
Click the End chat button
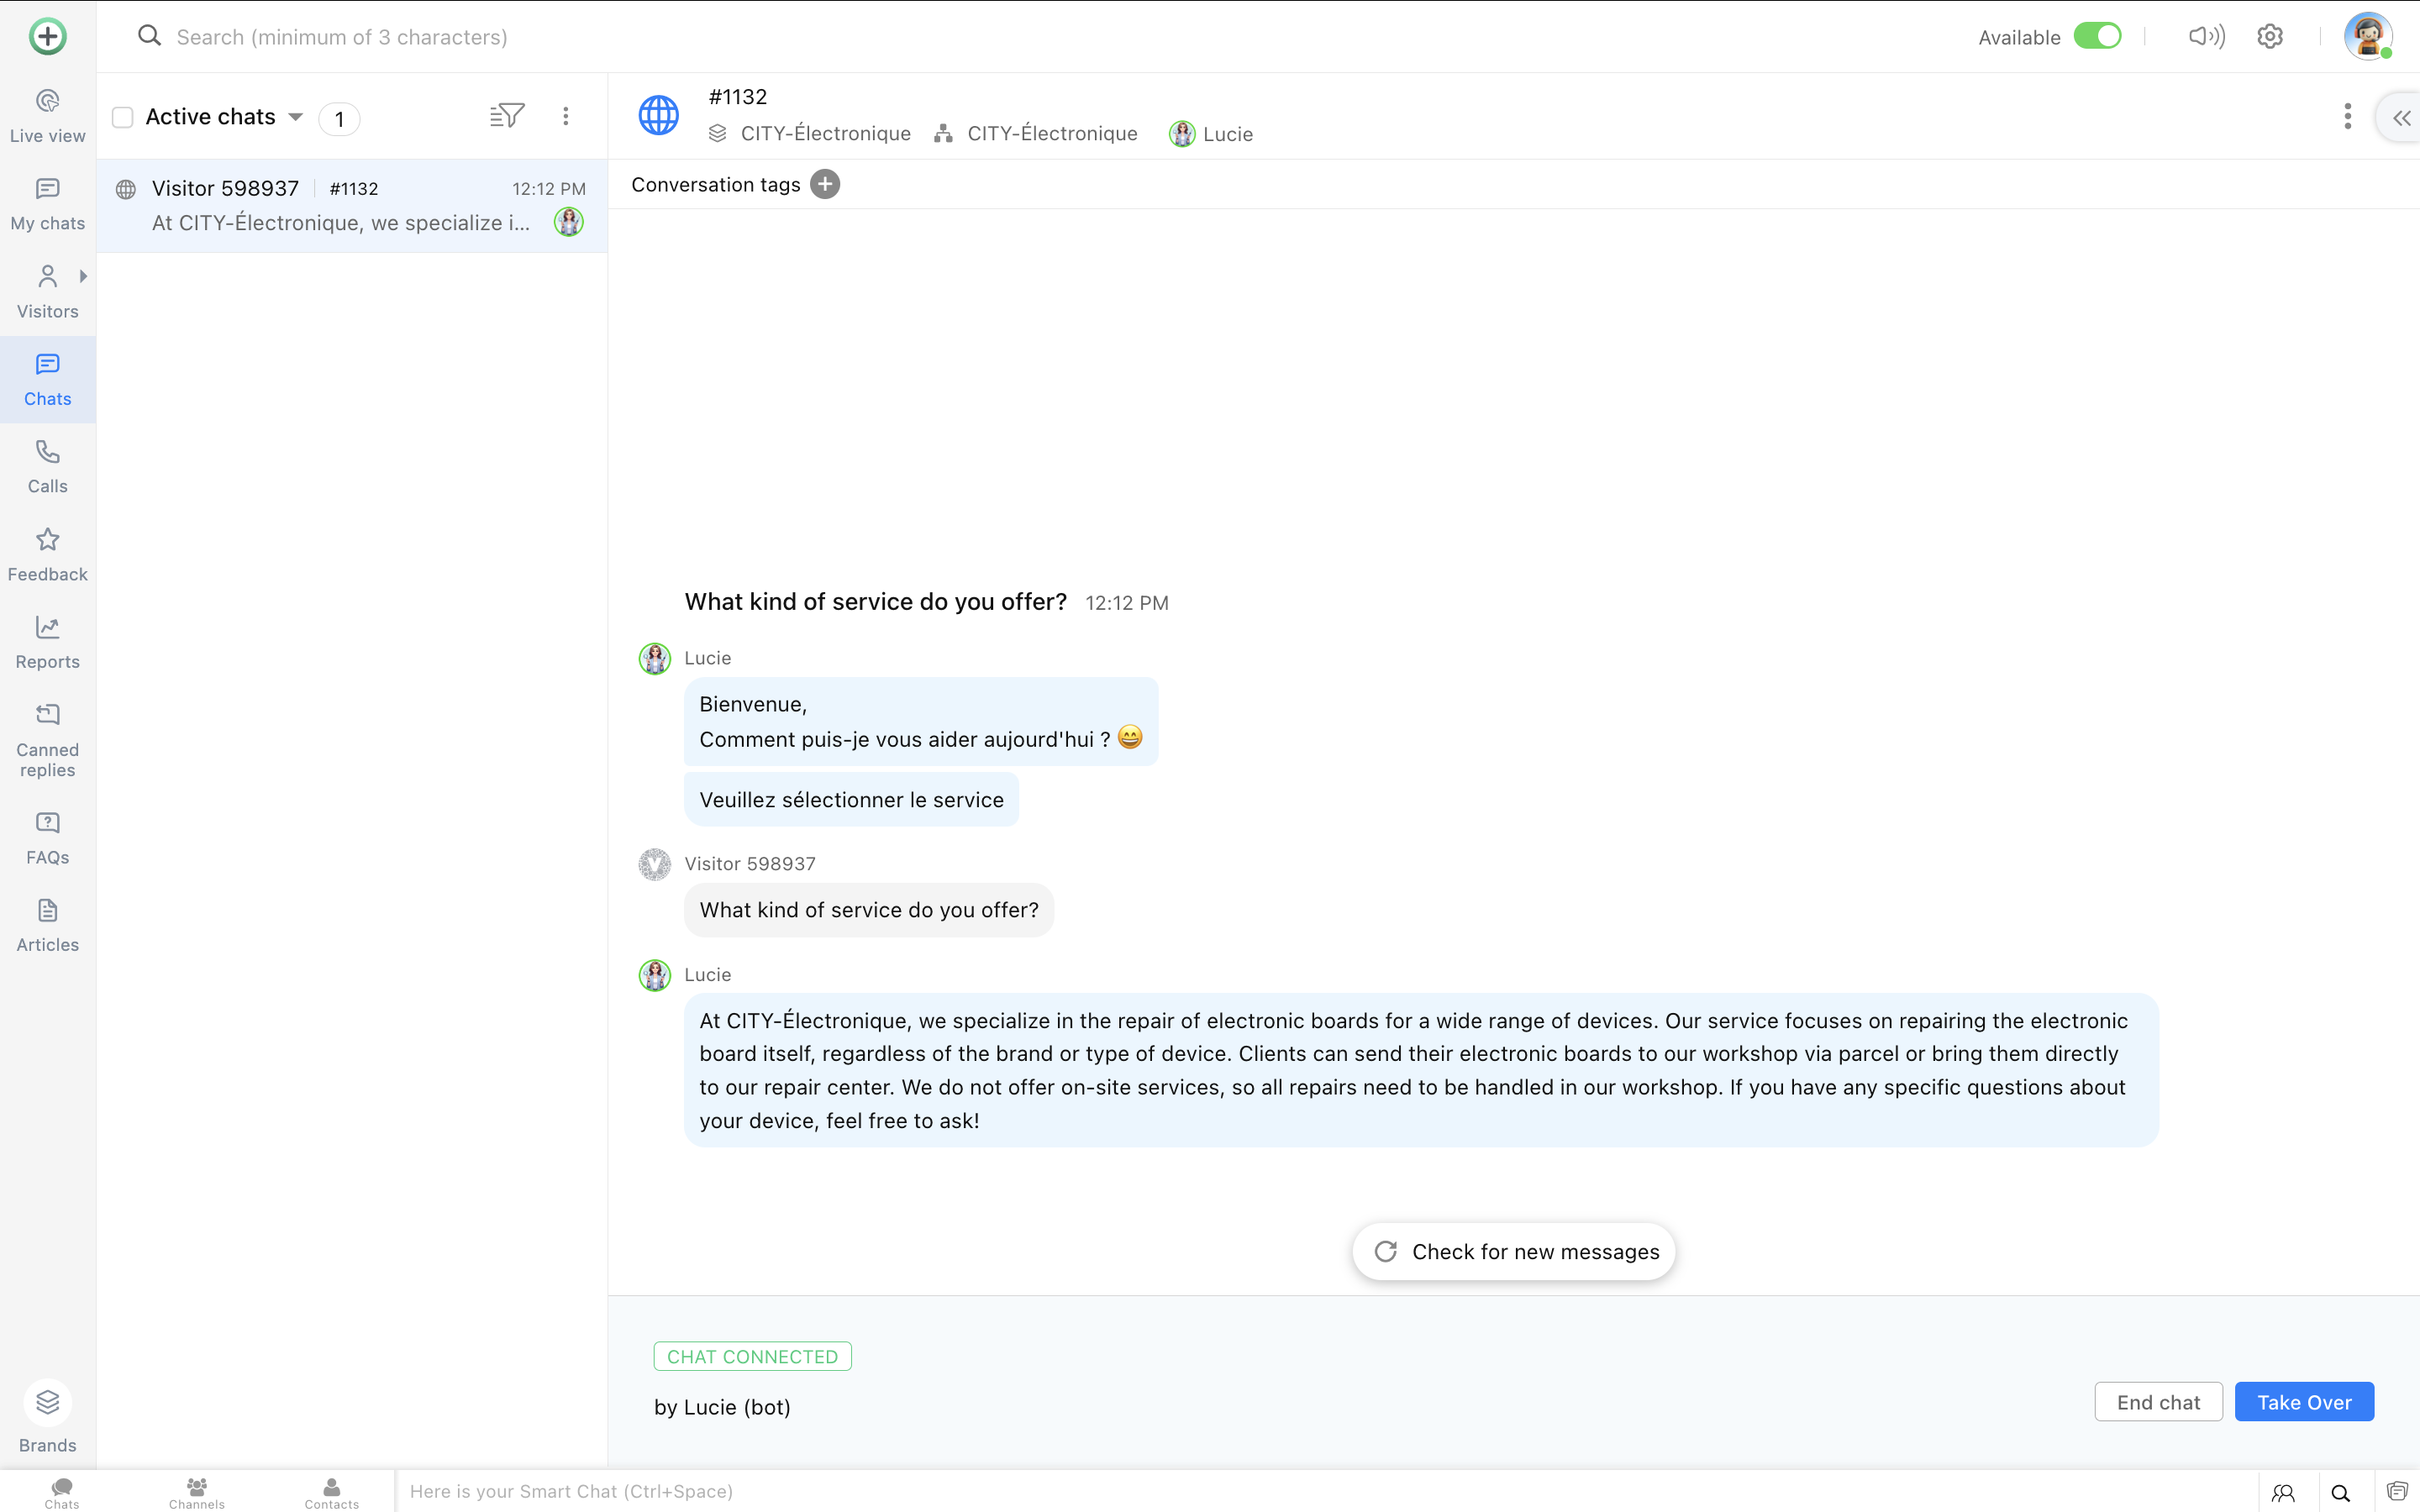point(2158,1402)
